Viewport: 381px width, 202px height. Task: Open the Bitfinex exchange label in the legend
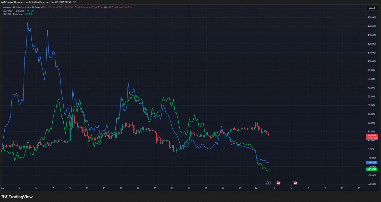(35, 7)
